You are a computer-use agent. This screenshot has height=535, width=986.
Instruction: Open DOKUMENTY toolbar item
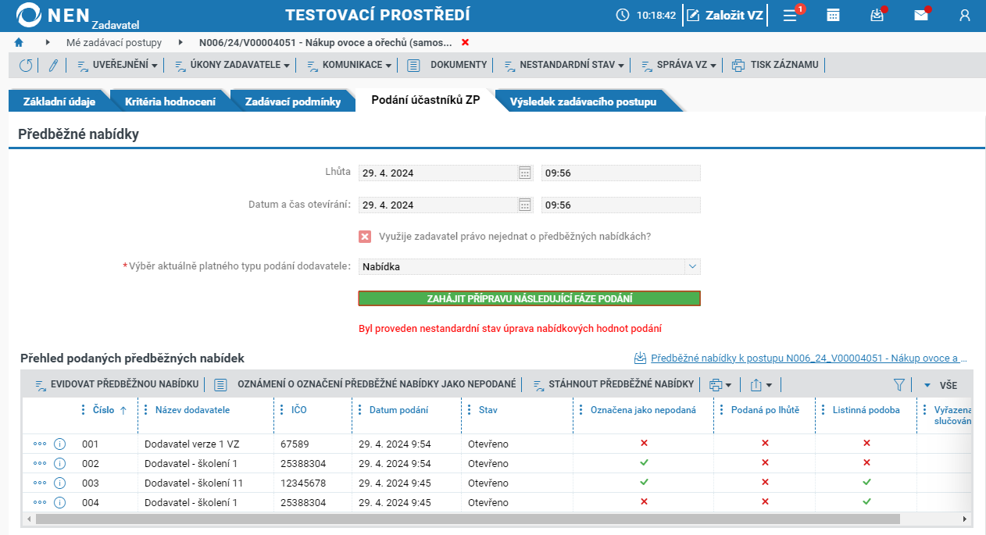click(448, 65)
